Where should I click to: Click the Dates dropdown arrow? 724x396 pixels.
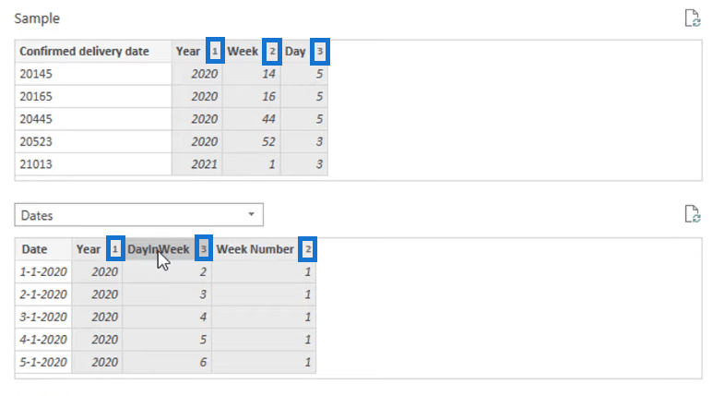point(251,214)
